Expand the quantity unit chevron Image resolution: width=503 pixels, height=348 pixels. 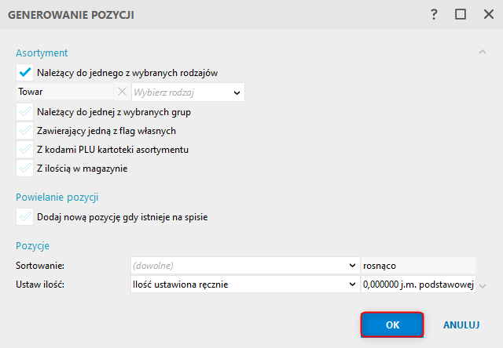483,285
